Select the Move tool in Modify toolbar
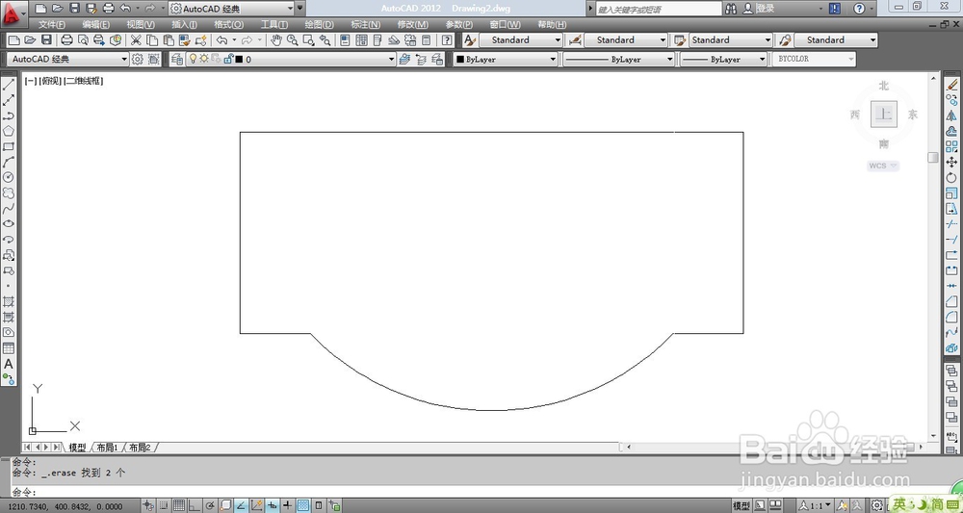 click(951, 162)
